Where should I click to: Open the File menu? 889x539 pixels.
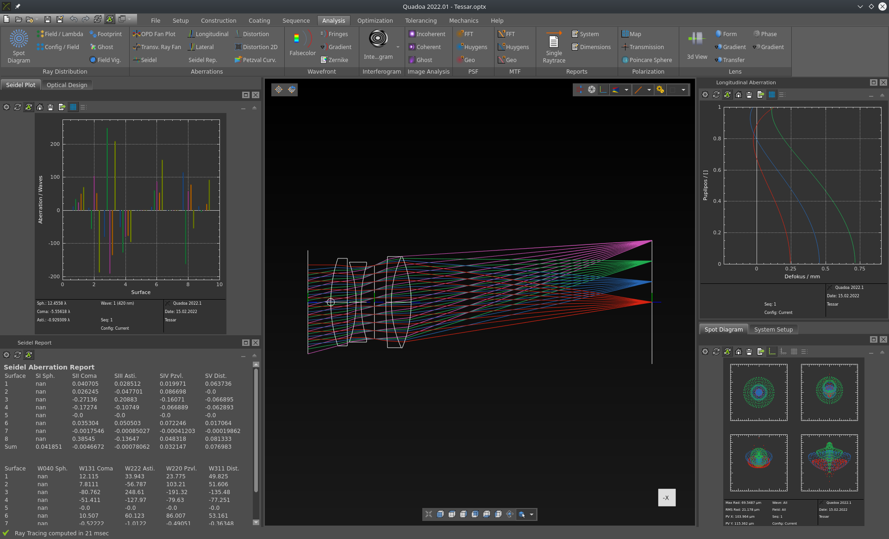coord(156,20)
